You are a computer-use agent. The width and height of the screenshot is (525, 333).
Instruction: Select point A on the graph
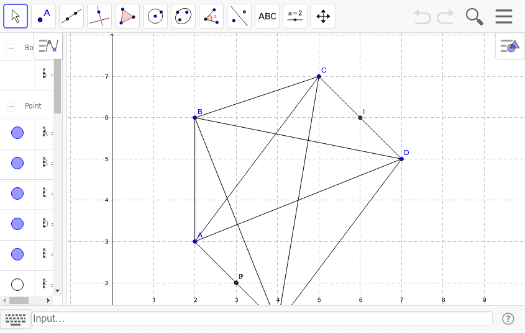(x=195, y=241)
